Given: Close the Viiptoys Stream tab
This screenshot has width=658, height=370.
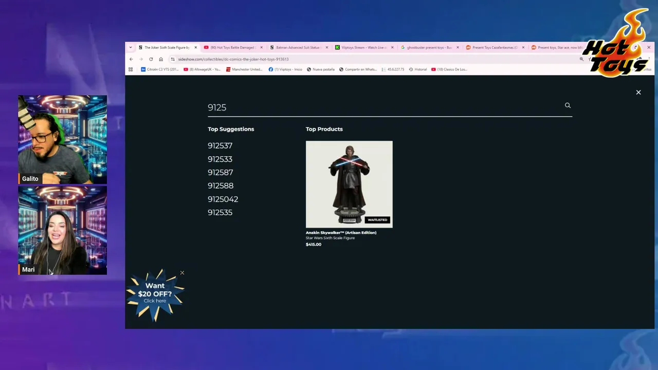Looking at the screenshot, I should 392,47.
